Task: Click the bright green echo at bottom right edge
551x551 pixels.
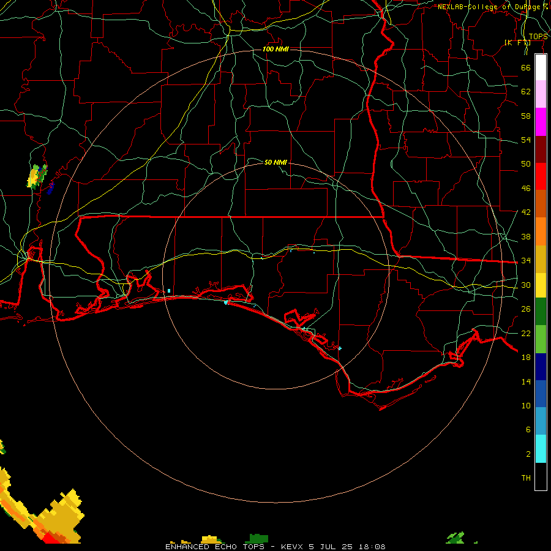Action: 455,538
